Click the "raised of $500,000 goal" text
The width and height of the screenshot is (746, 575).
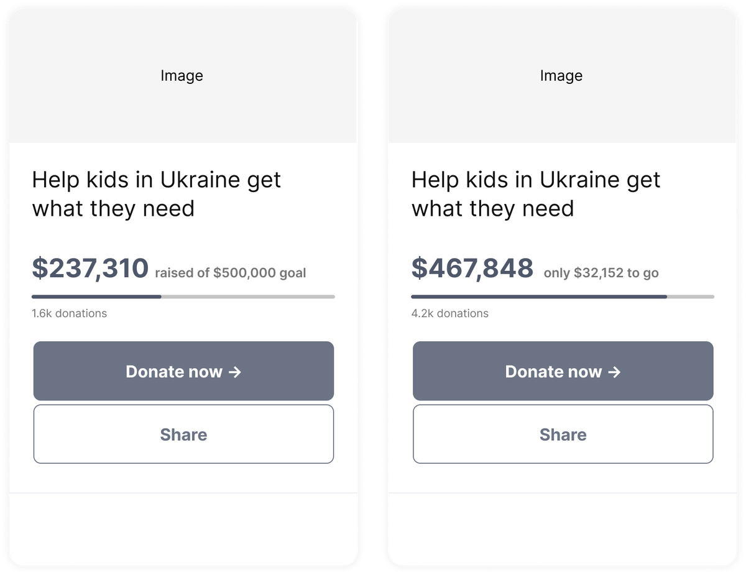coord(230,273)
